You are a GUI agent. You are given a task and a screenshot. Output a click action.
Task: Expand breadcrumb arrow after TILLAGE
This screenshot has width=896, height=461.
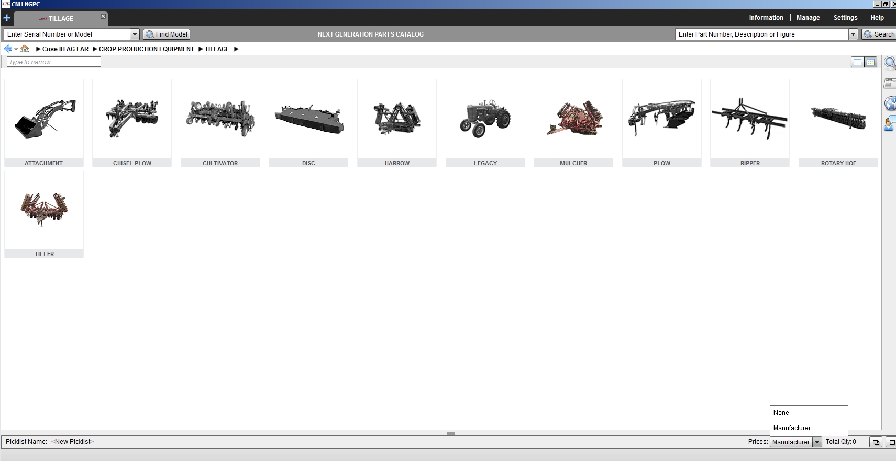coord(236,49)
